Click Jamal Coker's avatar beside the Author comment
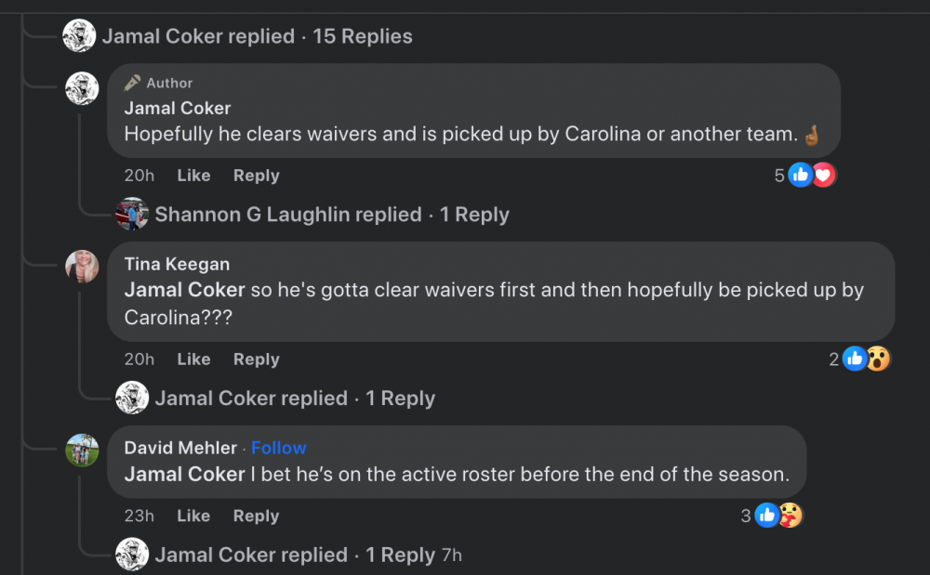This screenshot has width=930, height=575. (82, 88)
